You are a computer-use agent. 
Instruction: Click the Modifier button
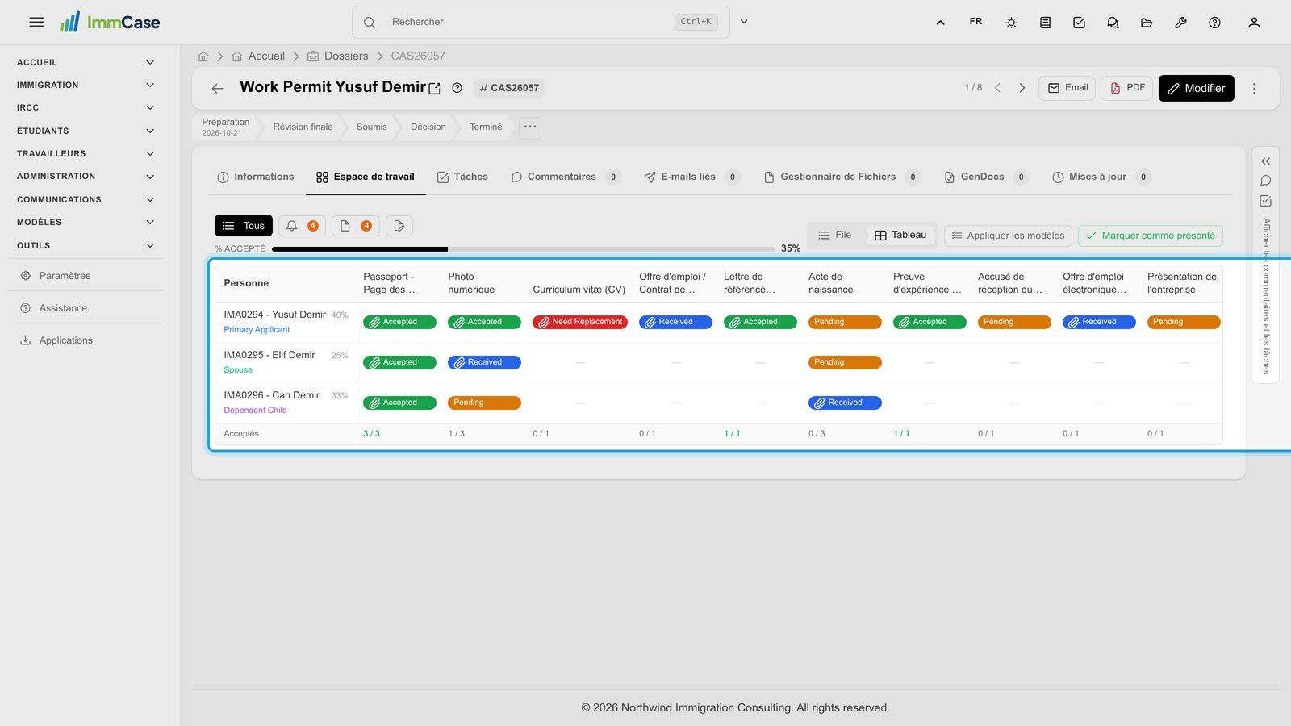(1197, 88)
